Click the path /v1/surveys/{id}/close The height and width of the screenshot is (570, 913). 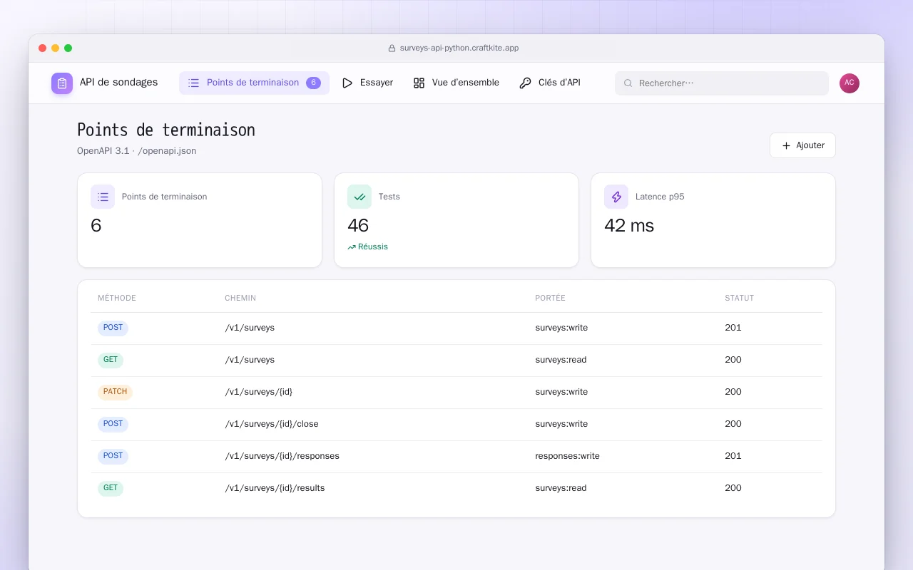pyautogui.click(x=272, y=424)
